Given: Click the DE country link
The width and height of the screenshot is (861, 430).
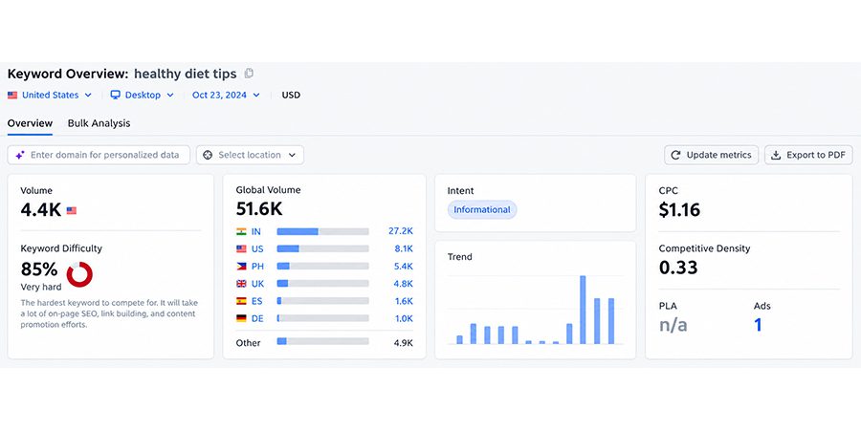Looking at the screenshot, I should pos(257,318).
